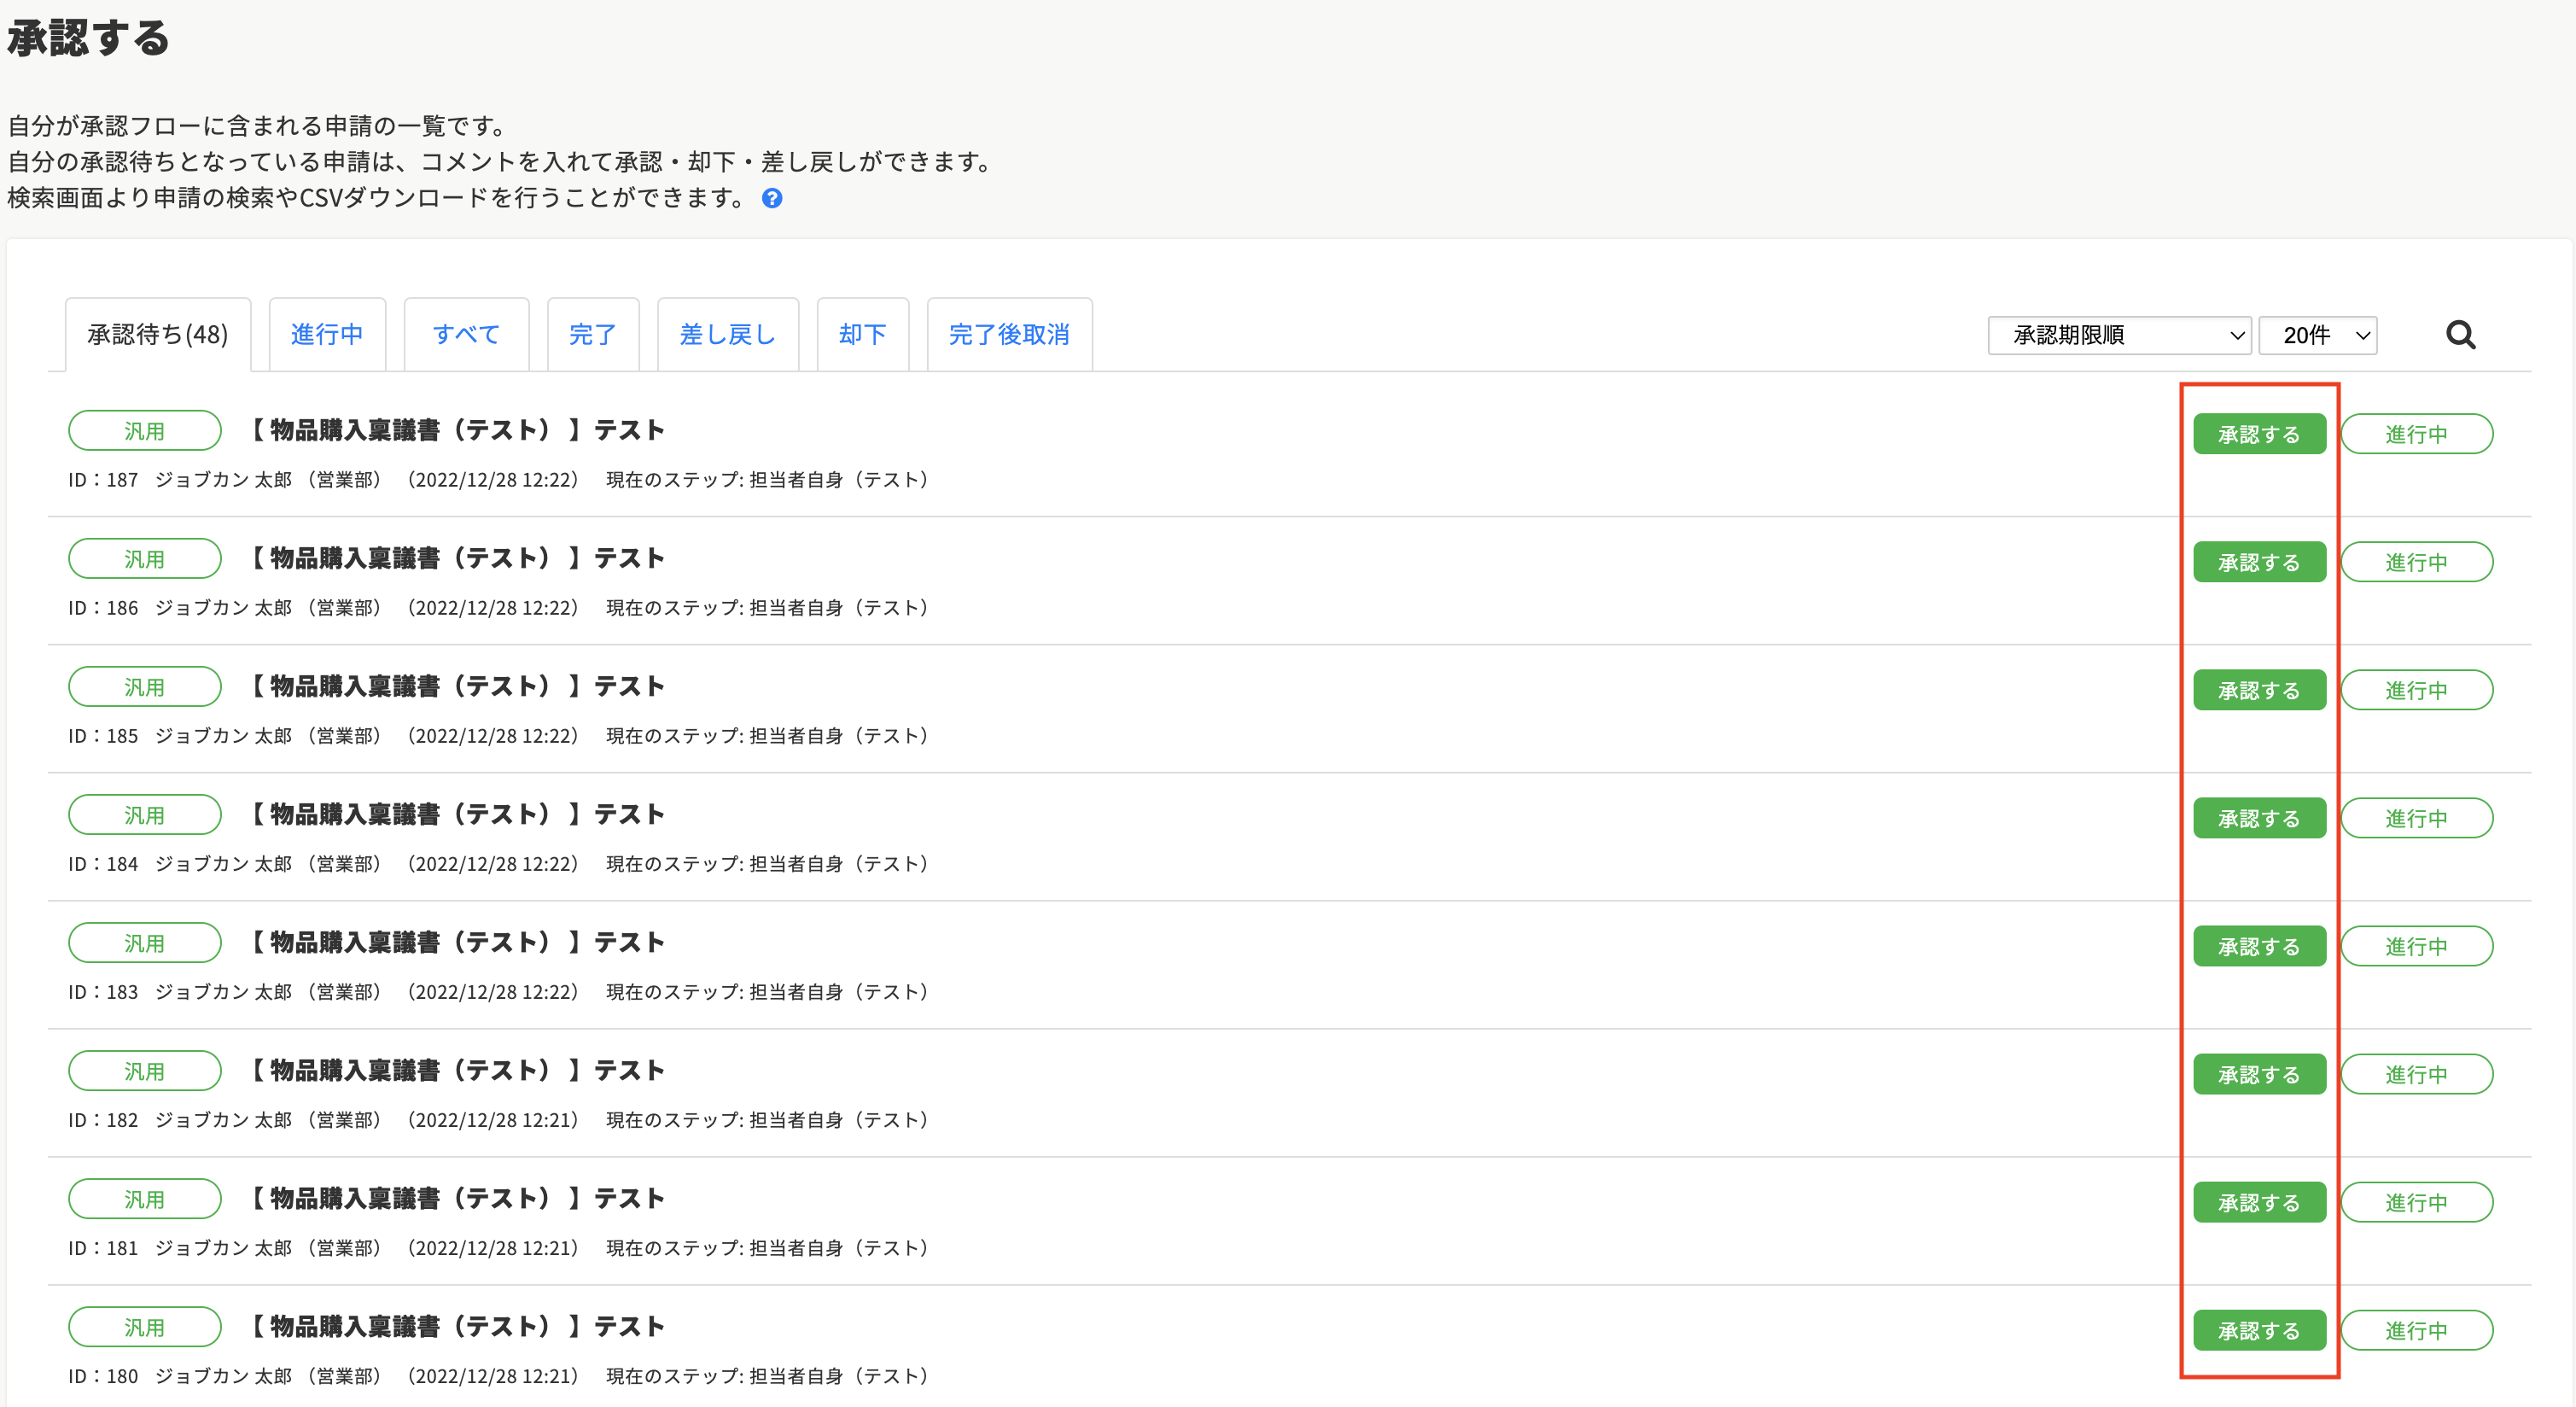Open the 完了後取消 tab
Image resolution: width=2576 pixels, height=1407 pixels.
1009,334
